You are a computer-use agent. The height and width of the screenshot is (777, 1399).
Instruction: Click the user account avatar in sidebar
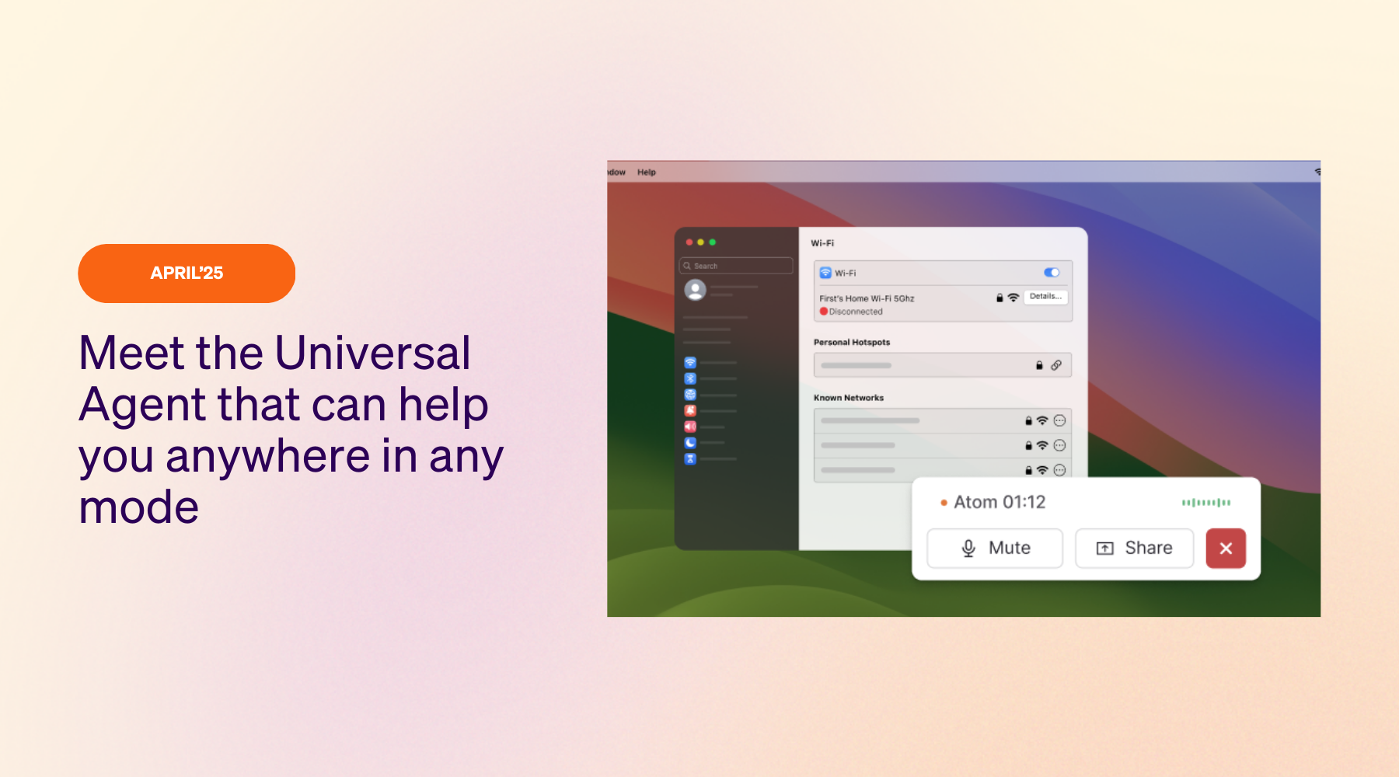[695, 291]
